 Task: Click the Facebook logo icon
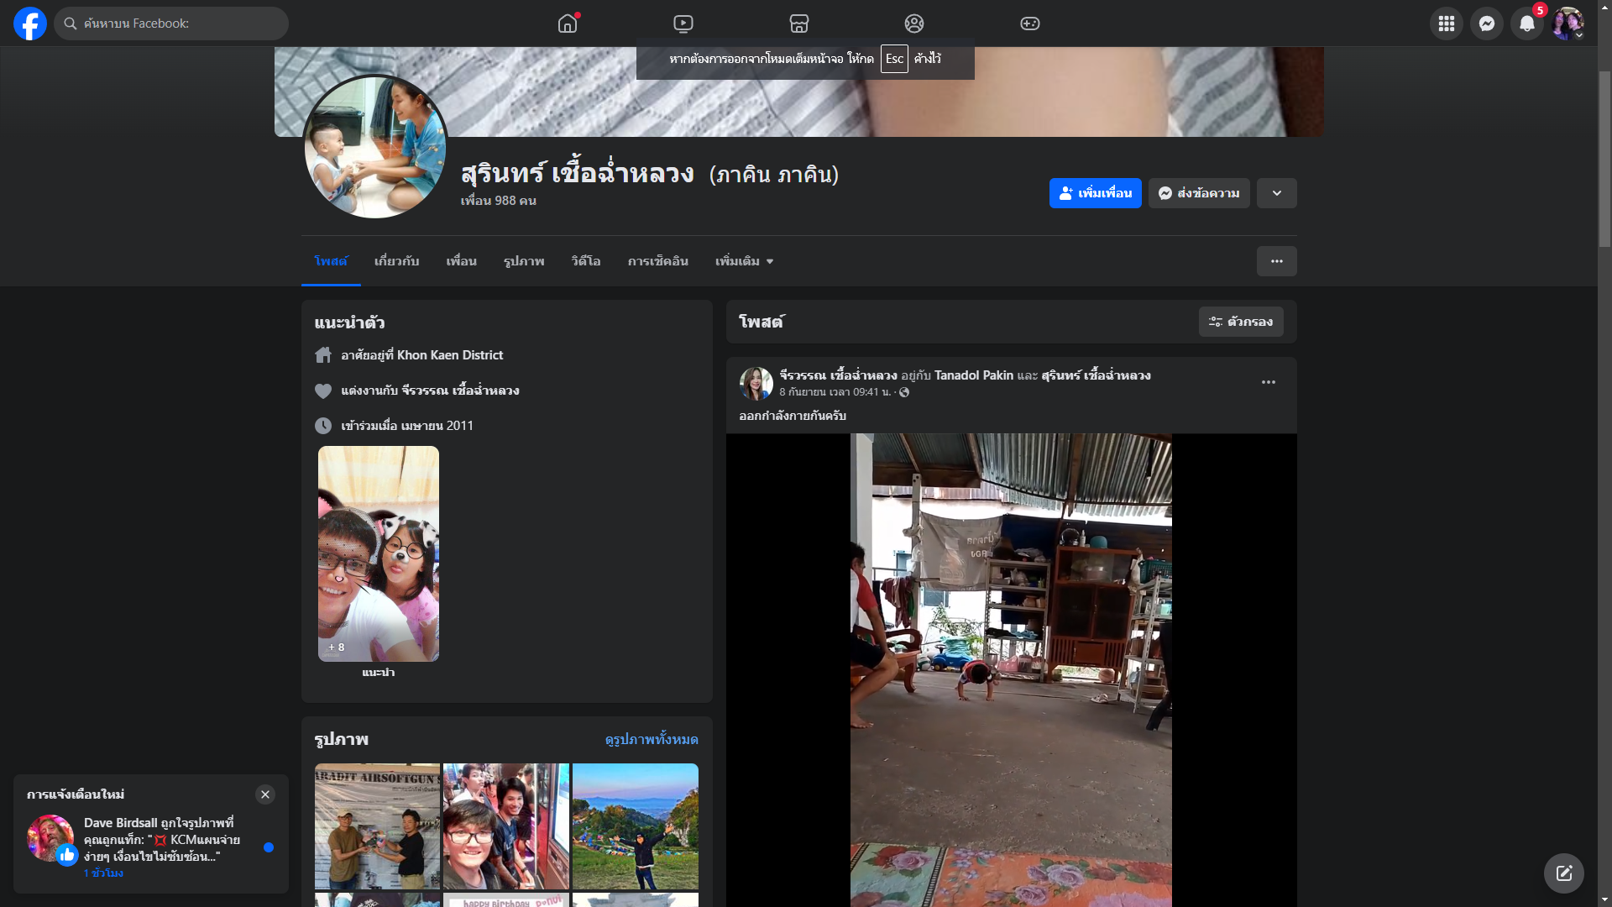[30, 24]
